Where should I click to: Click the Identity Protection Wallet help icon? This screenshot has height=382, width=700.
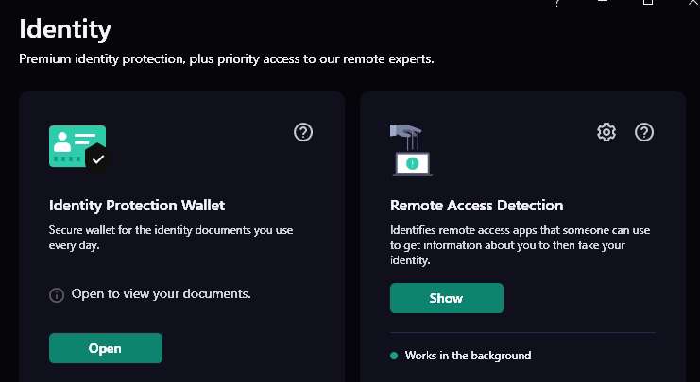pyautogui.click(x=303, y=132)
